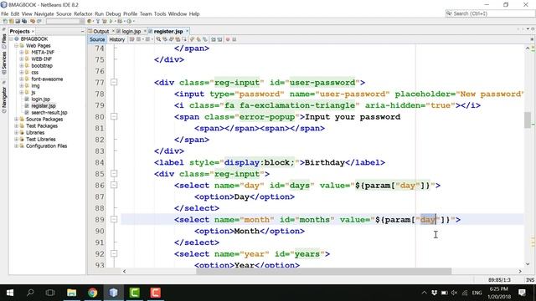Click the Debug Project icon
This screenshot has width=536, height=301.
(120, 21)
